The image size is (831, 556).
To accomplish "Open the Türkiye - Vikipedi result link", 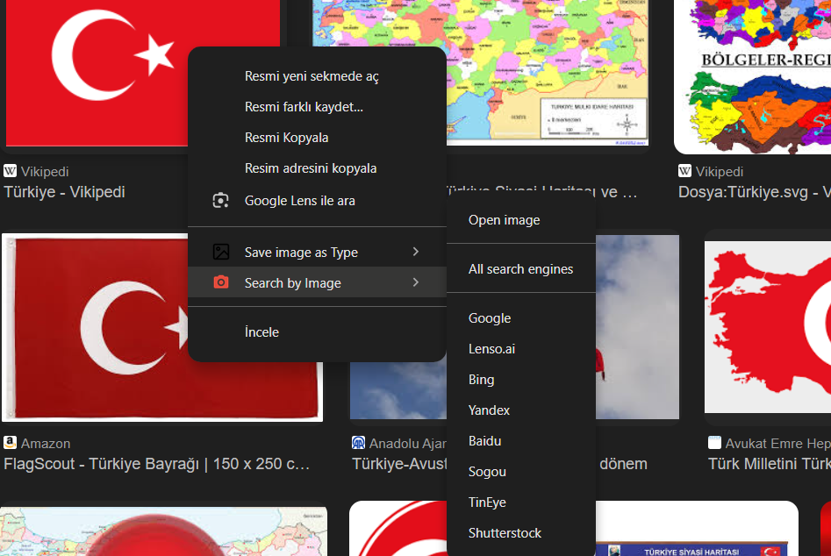I will [64, 192].
